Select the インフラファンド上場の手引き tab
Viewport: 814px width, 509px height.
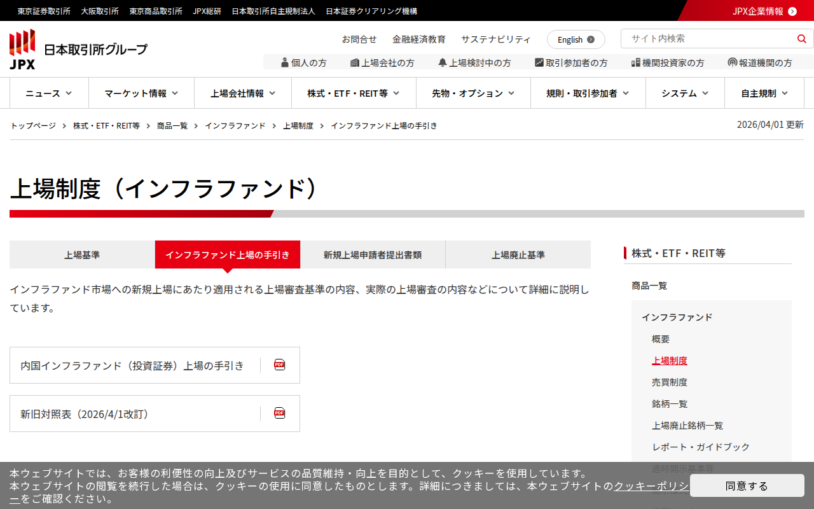pos(228,254)
